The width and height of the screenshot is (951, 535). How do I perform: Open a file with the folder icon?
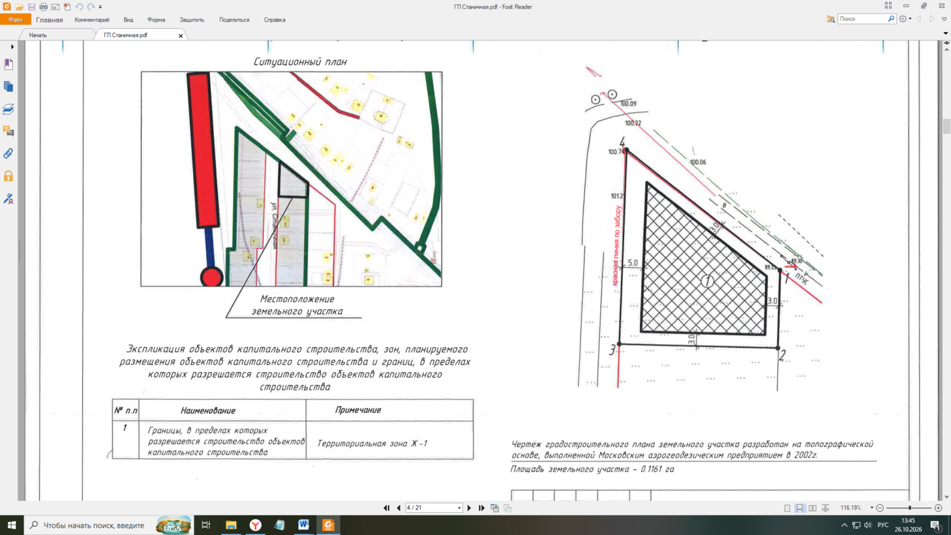pos(20,7)
